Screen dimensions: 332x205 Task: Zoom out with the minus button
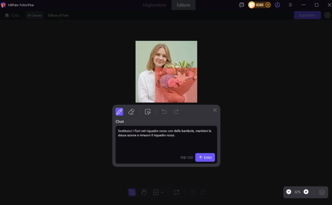pyautogui.click(x=289, y=192)
